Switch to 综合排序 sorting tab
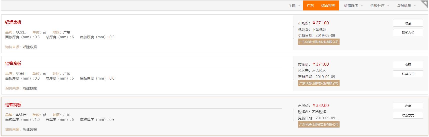The width and height of the screenshot is (429, 137). click(328, 5)
